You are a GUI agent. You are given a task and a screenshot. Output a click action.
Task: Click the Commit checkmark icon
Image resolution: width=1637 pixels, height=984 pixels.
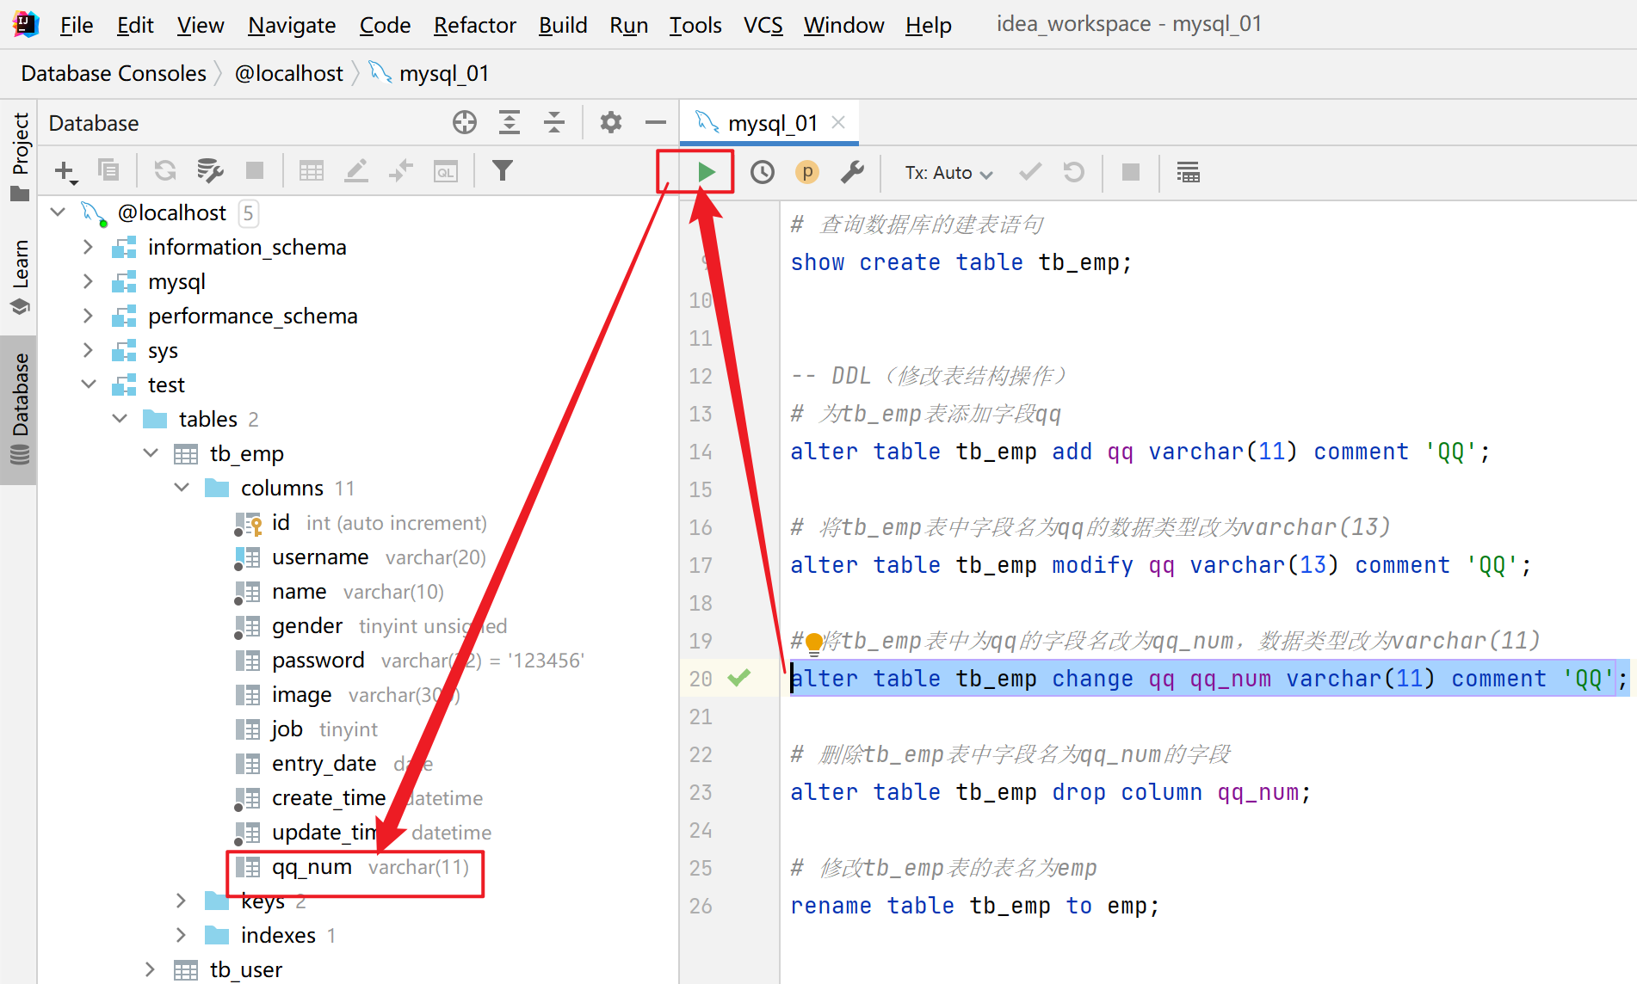click(1030, 172)
